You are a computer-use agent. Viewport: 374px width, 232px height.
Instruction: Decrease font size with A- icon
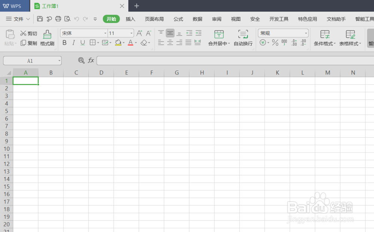click(148, 33)
